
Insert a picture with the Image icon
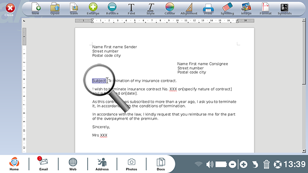tap(246, 9)
